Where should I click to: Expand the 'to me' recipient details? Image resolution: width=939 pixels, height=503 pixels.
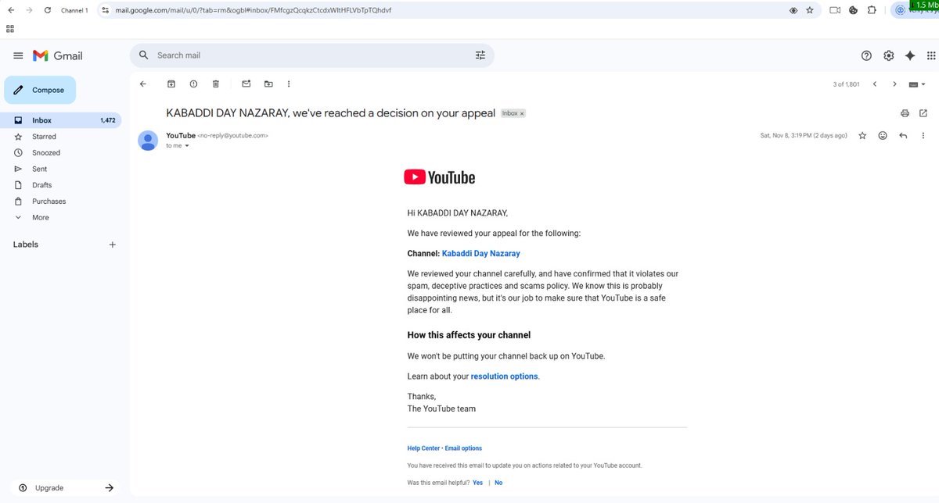(186, 146)
